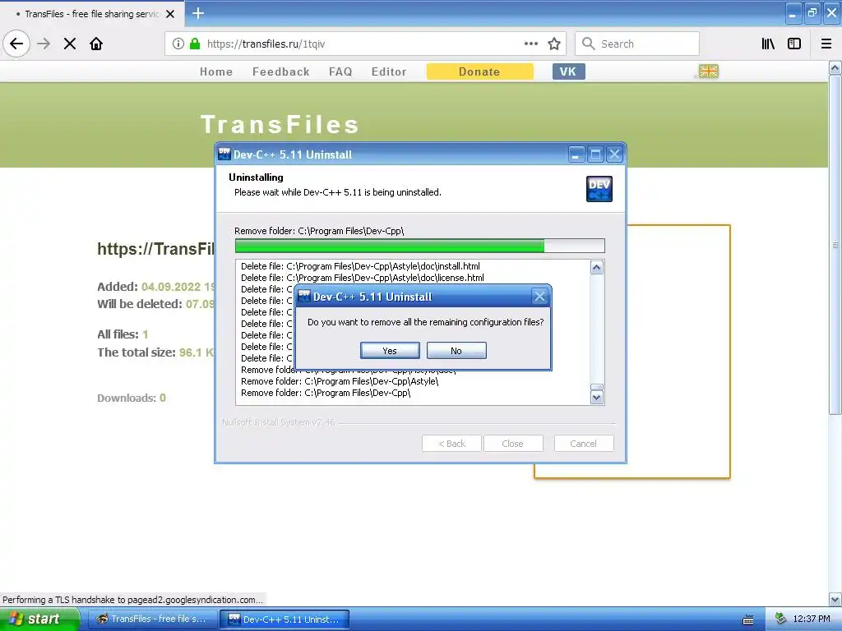
Task: Click the Back button in uninstaller
Action: (451, 444)
